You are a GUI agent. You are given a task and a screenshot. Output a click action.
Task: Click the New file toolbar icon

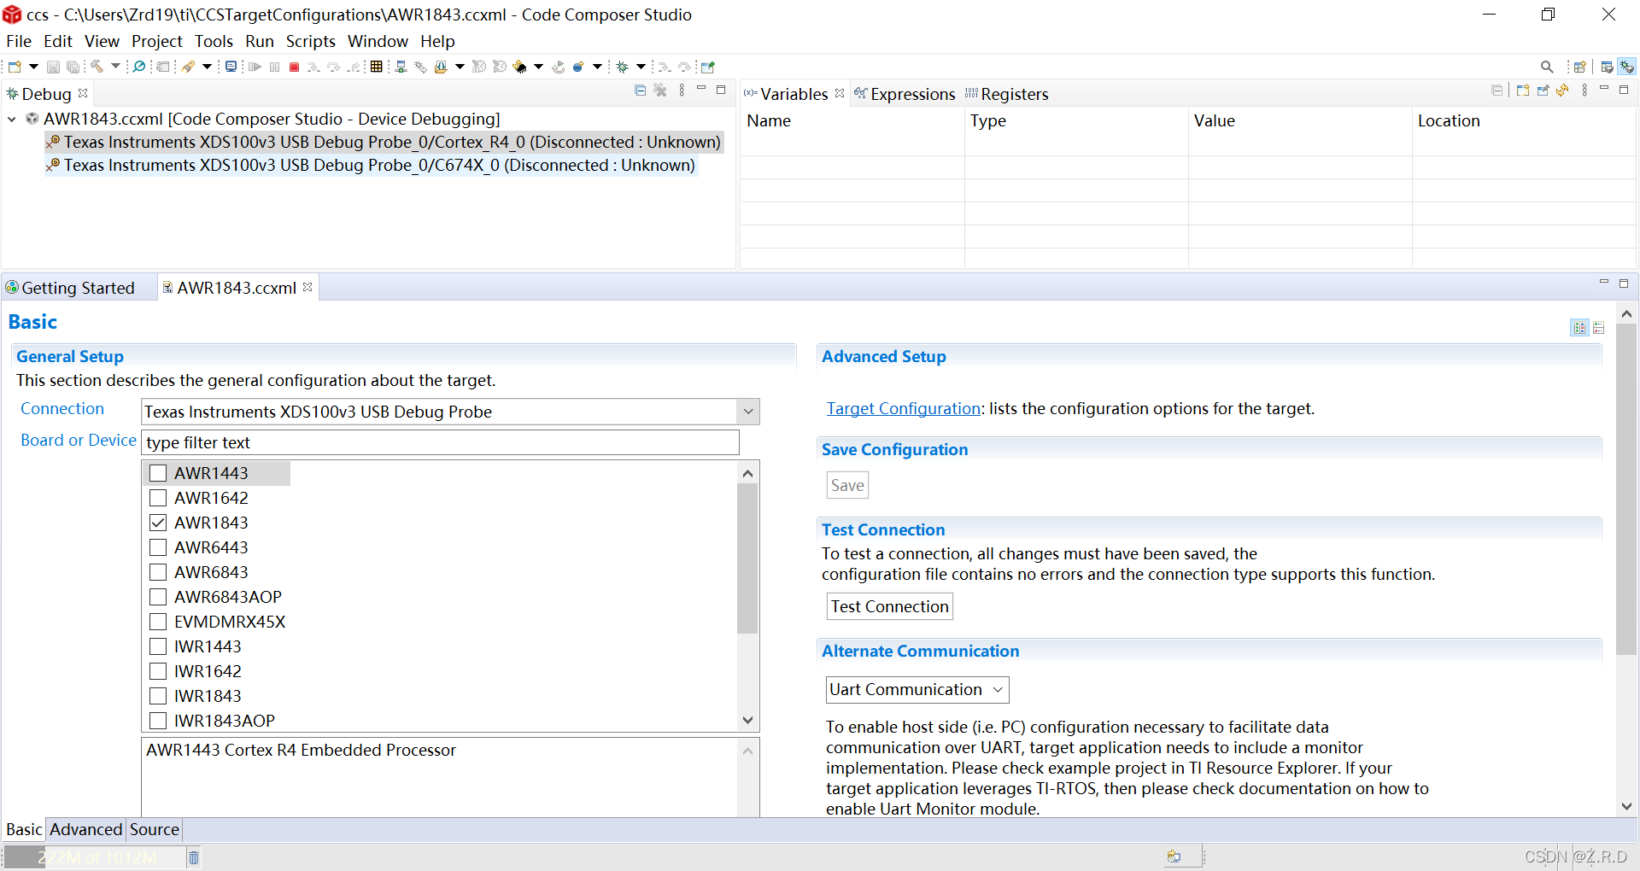click(15, 67)
